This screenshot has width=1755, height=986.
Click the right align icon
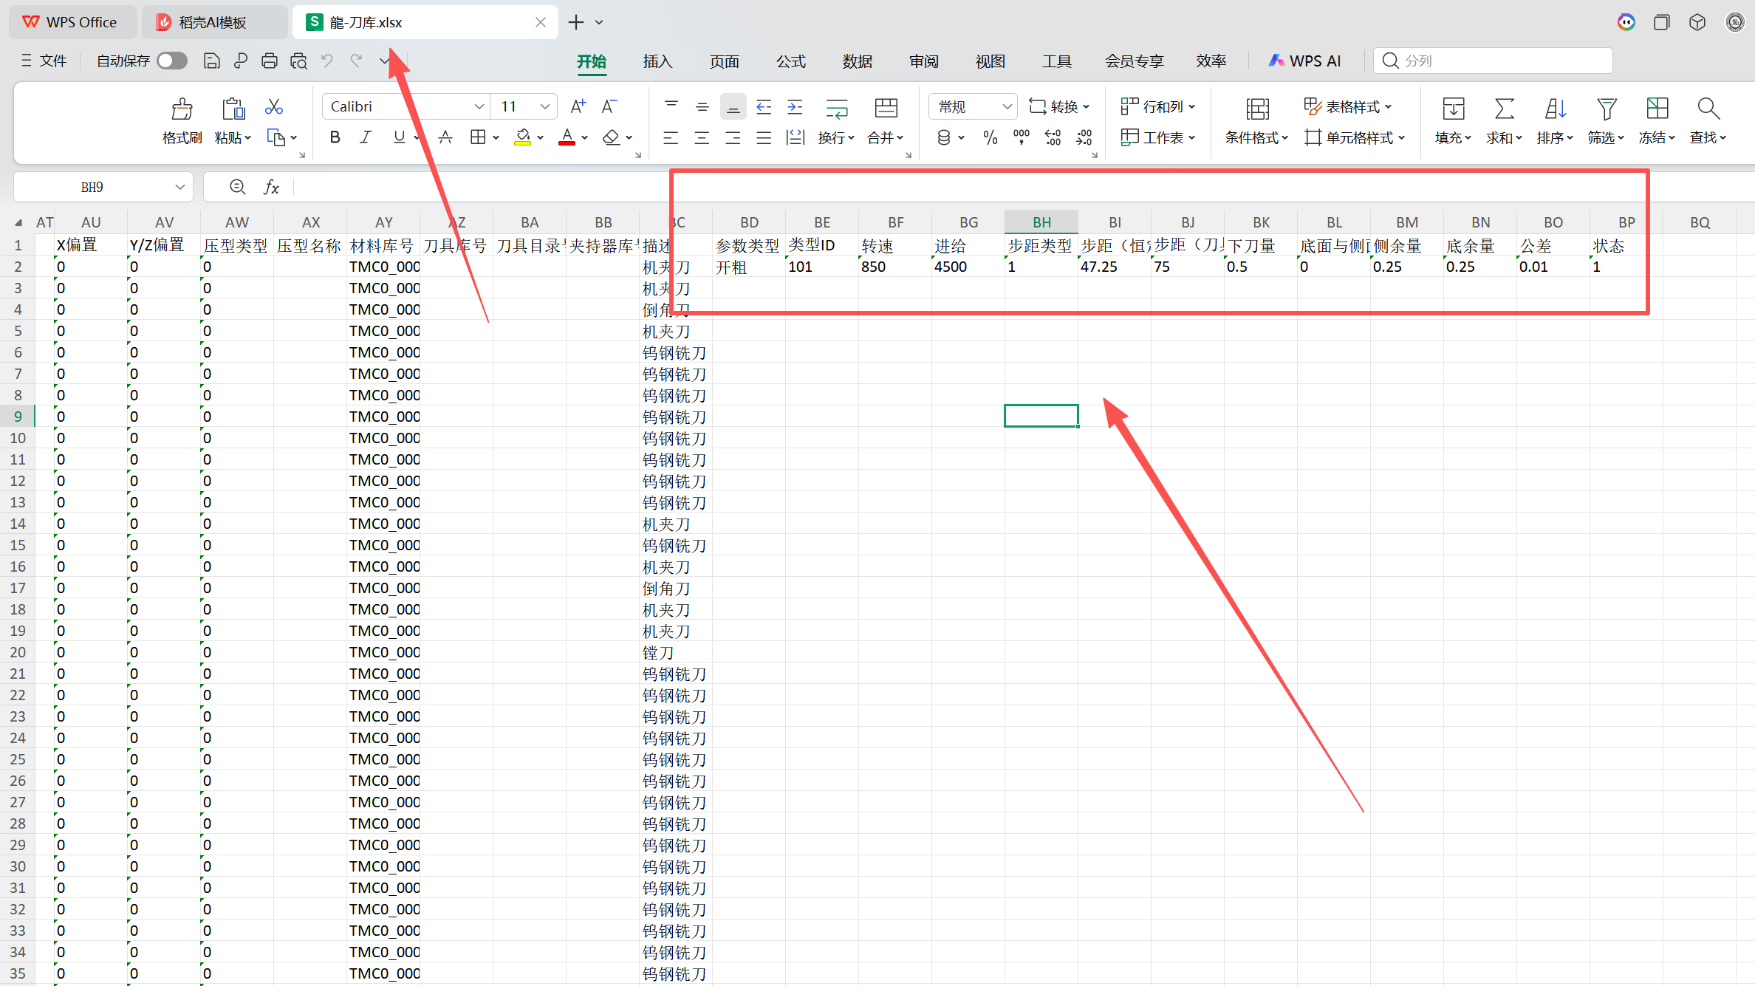tap(733, 137)
